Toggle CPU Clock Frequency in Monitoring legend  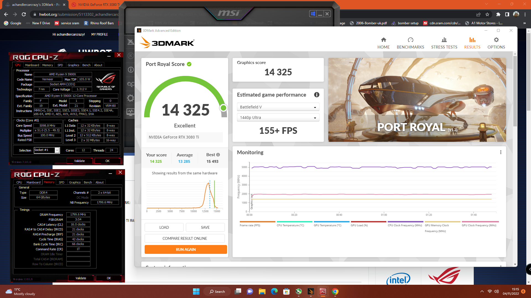[405, 224]
